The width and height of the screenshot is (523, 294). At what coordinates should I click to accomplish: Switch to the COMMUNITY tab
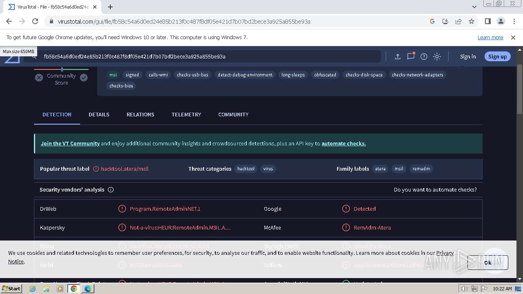(233, 115)
